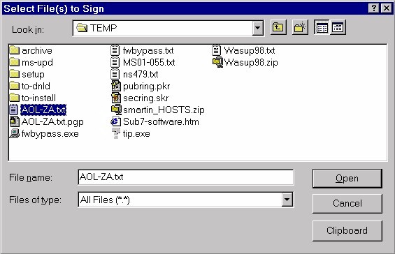Select the file name 'fwbypass.exe'
Screen dimensions: 395x254
tap(50, 134)
